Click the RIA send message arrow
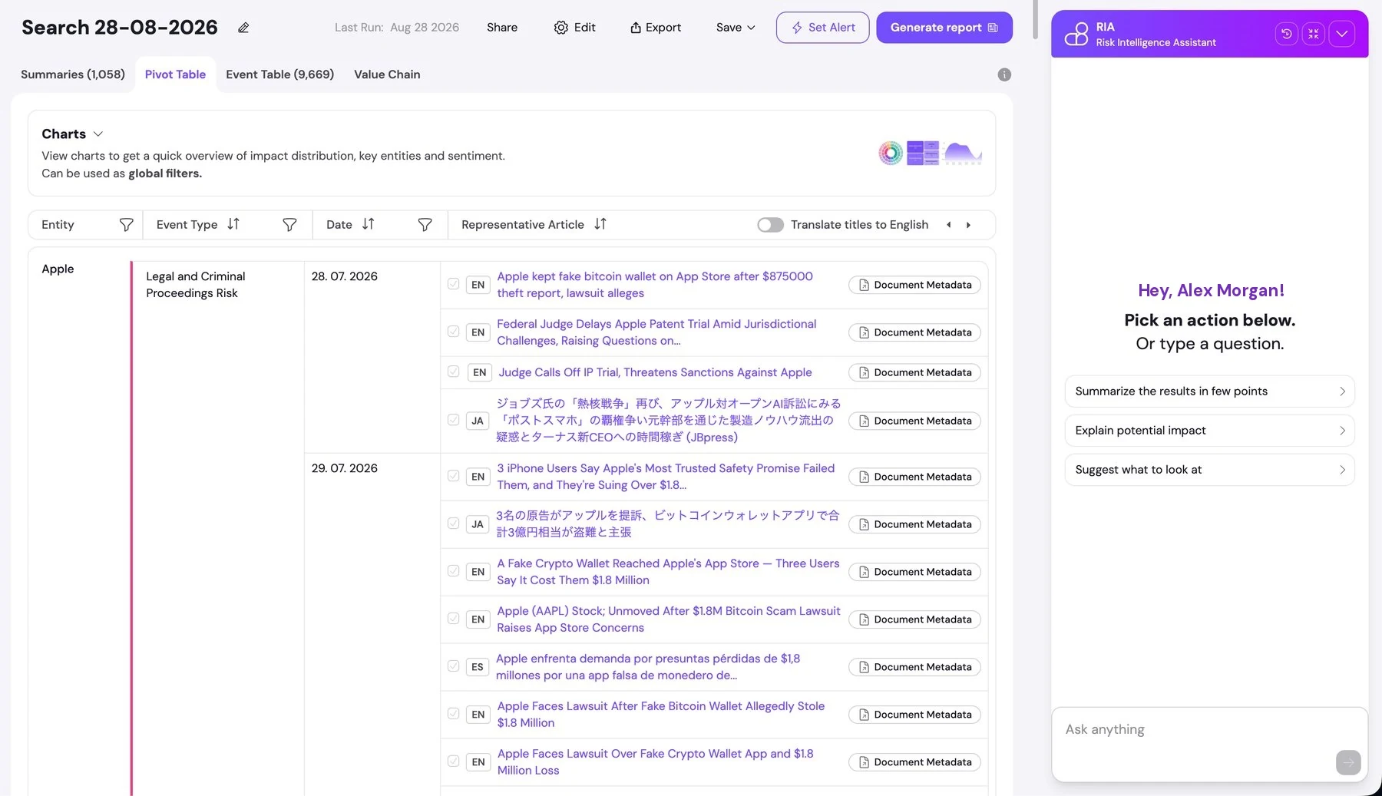The height and width of the screenshot is (796, 1382). [x=1348, y=762]
